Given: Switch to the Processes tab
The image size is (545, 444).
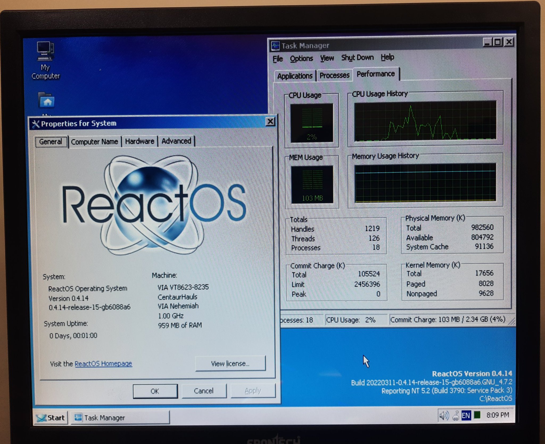Looking at the screenshot, I should tap(335, 75).
